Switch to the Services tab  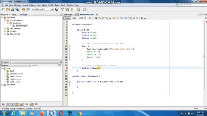click(23, 15)
